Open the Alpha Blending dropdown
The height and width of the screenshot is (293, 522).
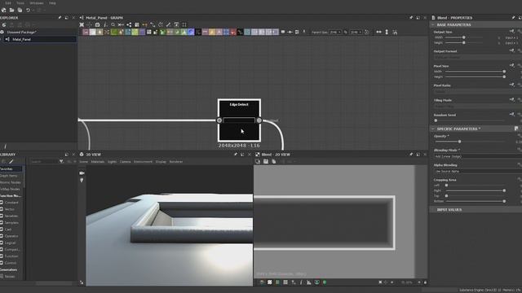478,172
